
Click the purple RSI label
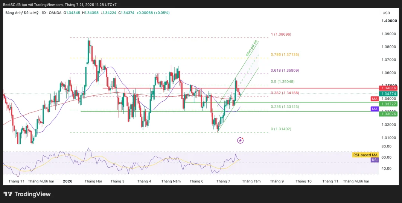click(x=375, y=160)
